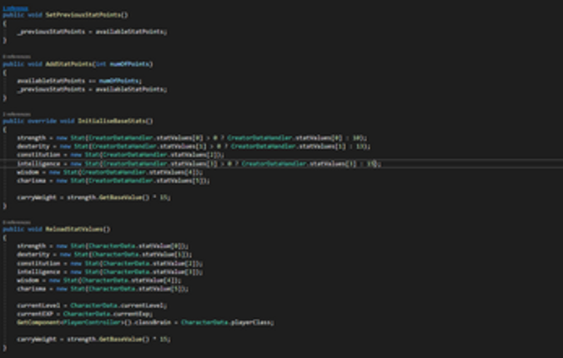Click 'strength' assignment using CreatorDataHandler.statValues[0]

[192, 137]
